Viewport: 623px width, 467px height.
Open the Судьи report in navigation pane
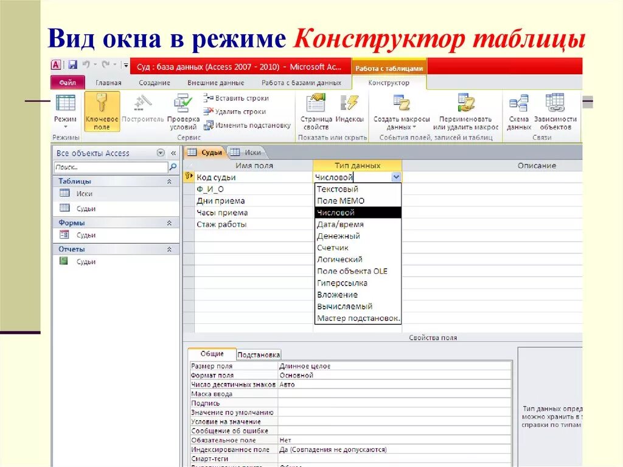tap(116, 262)
